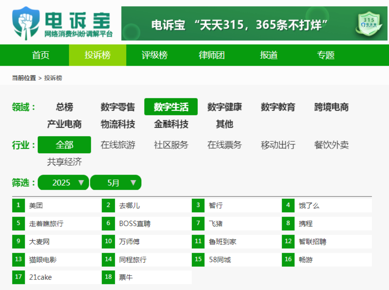Select the 金融科技 domain filter

point(171,124)
